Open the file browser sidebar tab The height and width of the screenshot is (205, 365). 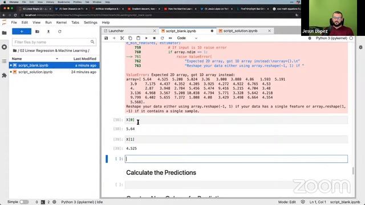point(4,33)
